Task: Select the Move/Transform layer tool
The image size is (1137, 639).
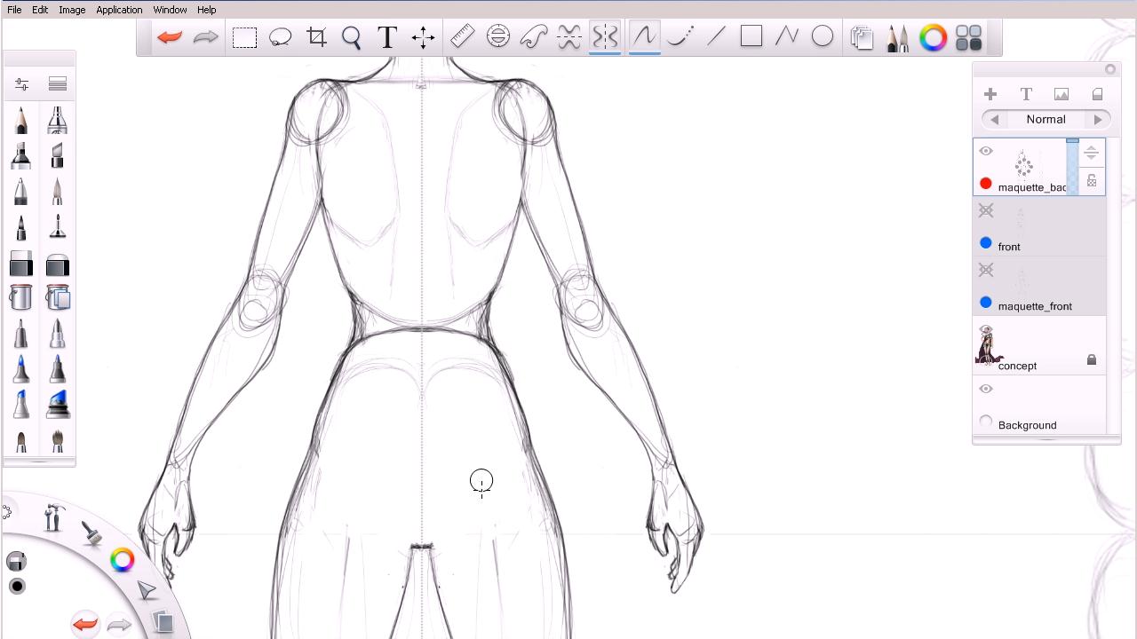Action: point(423,37)
